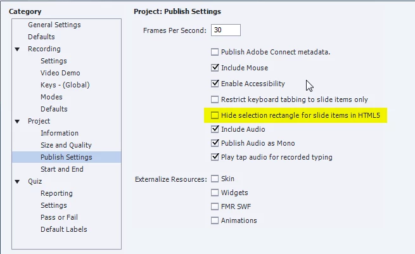Uncheck the Include Mouse option
The height and width of the screenshot is (254, 415).
(x=215, y=68)
